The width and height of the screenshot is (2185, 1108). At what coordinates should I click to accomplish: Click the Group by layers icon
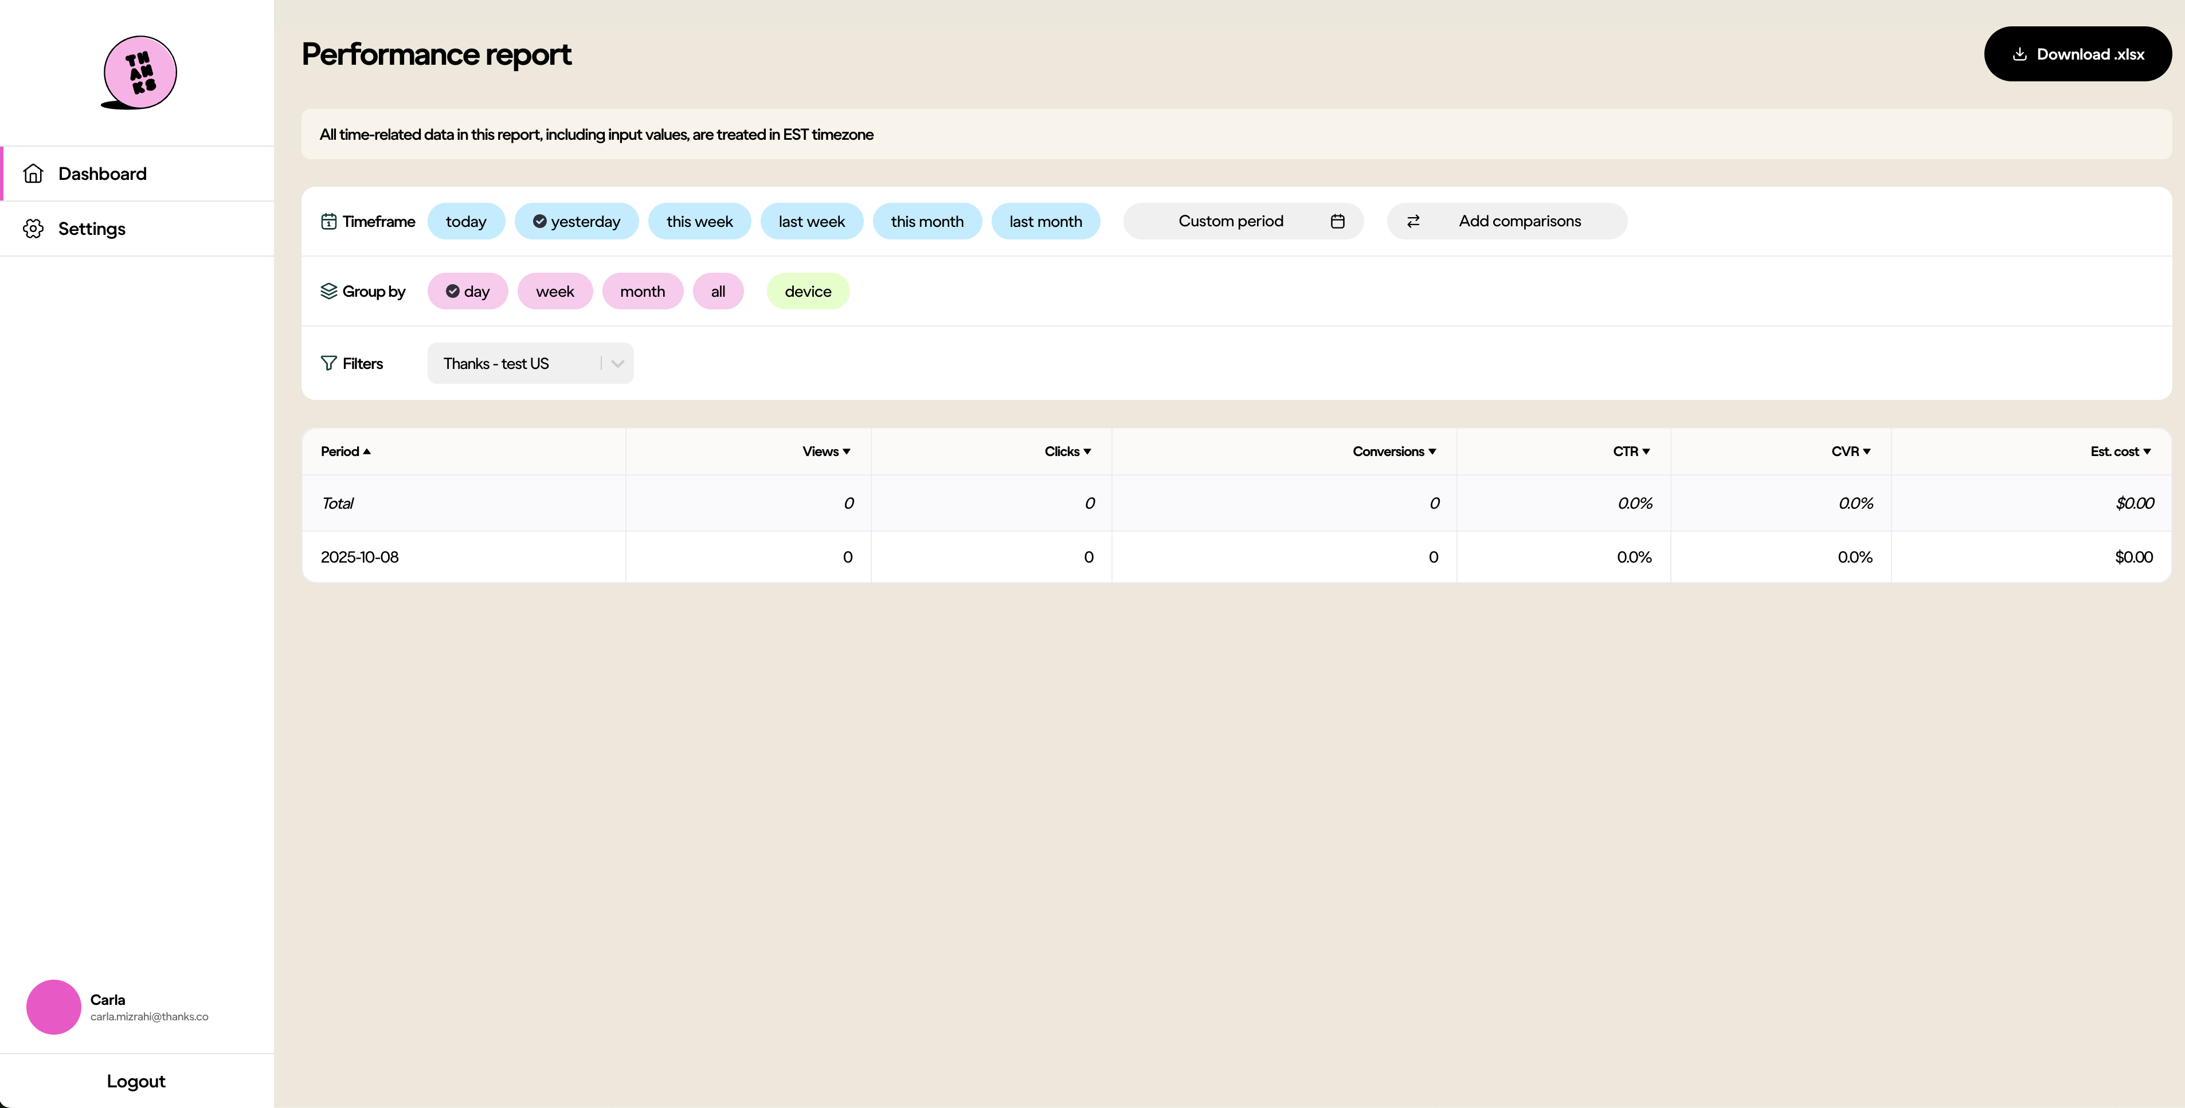(329, 292)
